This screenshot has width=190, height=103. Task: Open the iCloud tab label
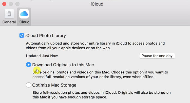[24, 22]
